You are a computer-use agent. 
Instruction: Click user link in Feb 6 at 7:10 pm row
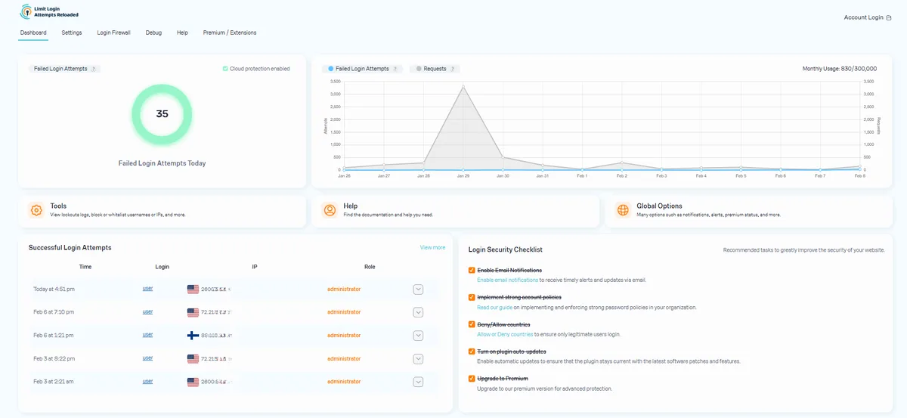click(x=147, y=311)
